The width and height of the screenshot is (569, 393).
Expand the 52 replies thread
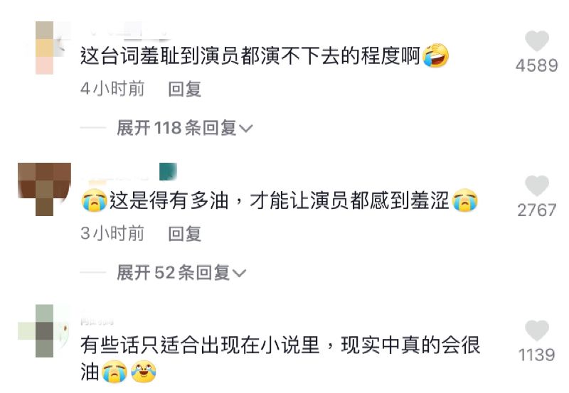coord(181,273)
